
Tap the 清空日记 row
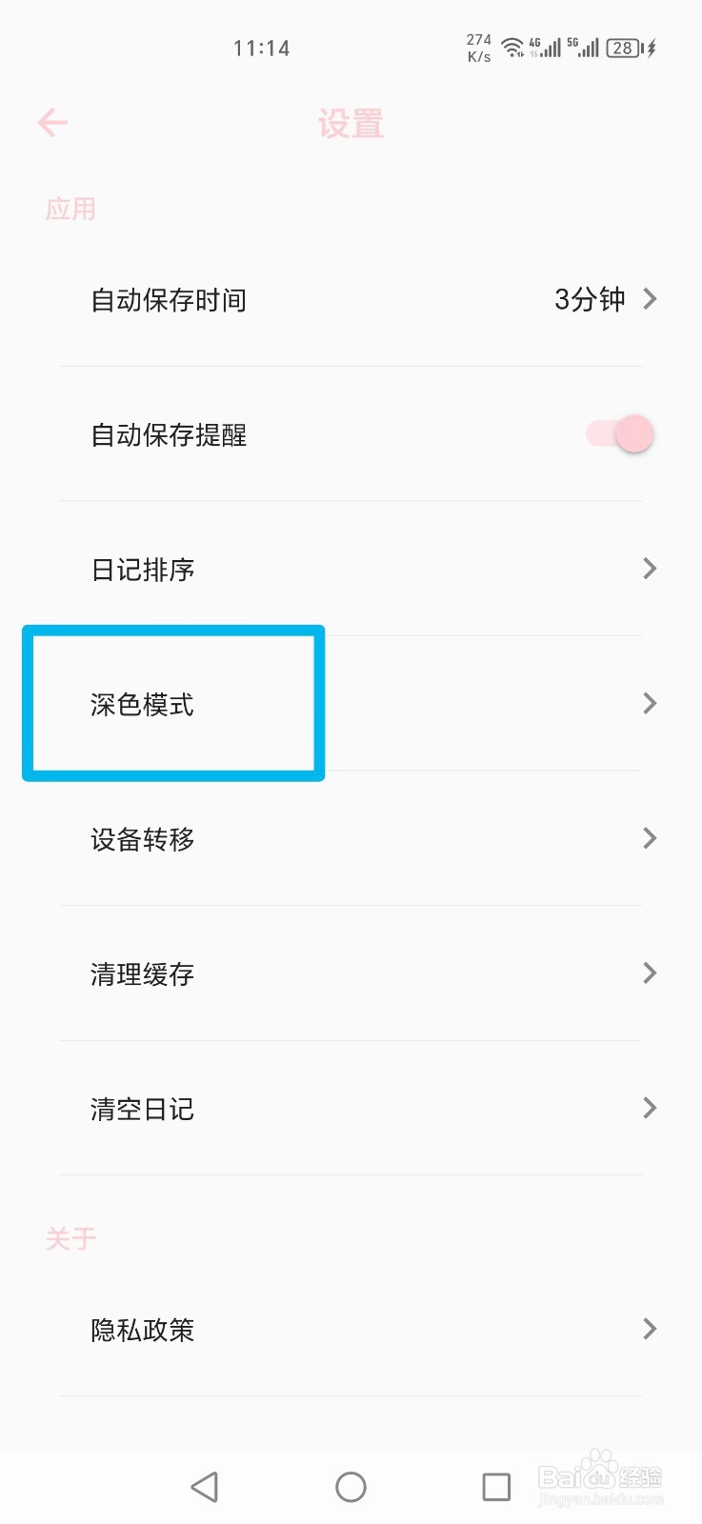[351, 1108]
